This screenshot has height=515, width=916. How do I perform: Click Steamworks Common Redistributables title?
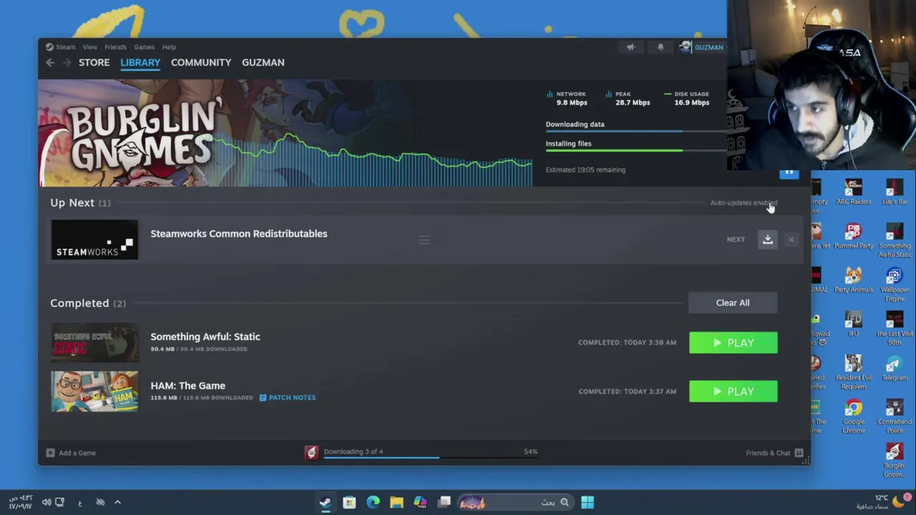[x=239, y=234]
